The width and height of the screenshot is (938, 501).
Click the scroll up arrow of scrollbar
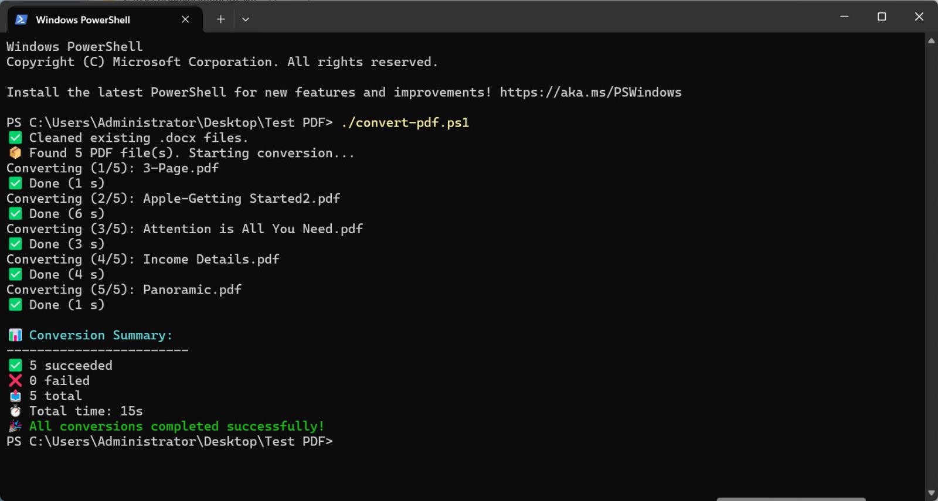click(x=931, y=41)
